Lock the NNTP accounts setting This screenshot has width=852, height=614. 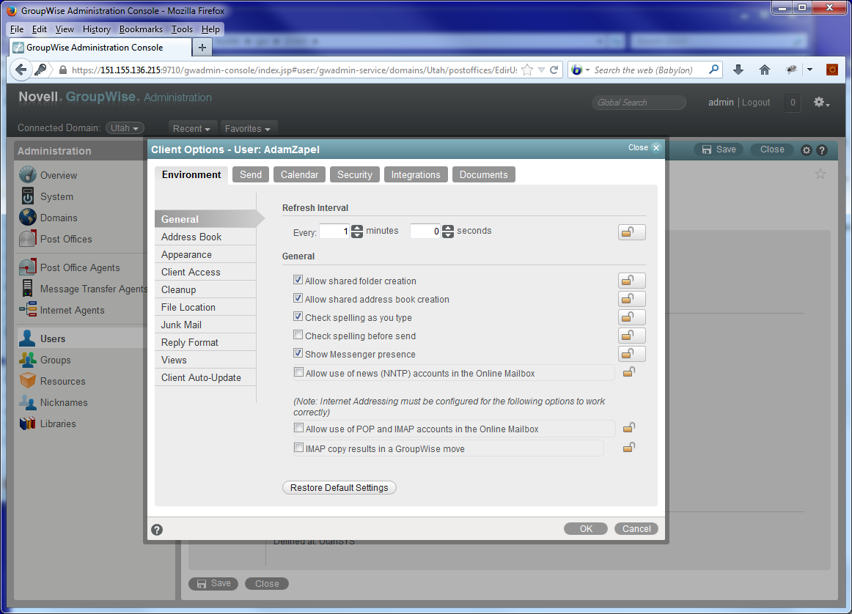628,372
